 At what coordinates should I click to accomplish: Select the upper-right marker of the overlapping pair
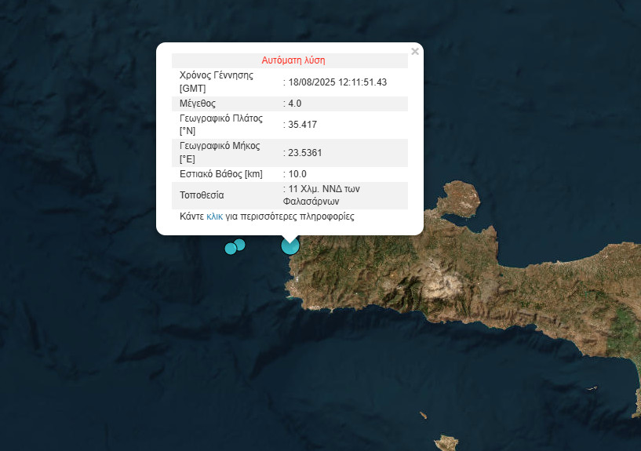click(x=240, y=244)
